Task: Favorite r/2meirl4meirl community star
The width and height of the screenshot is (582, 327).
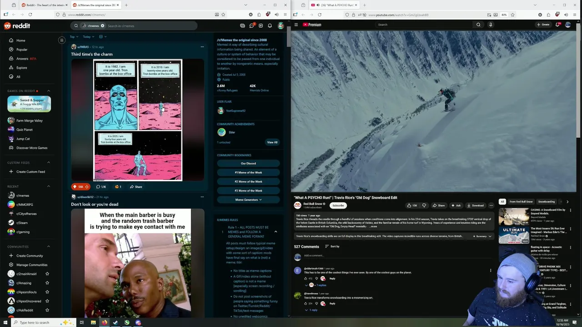Action: (47, 274)
